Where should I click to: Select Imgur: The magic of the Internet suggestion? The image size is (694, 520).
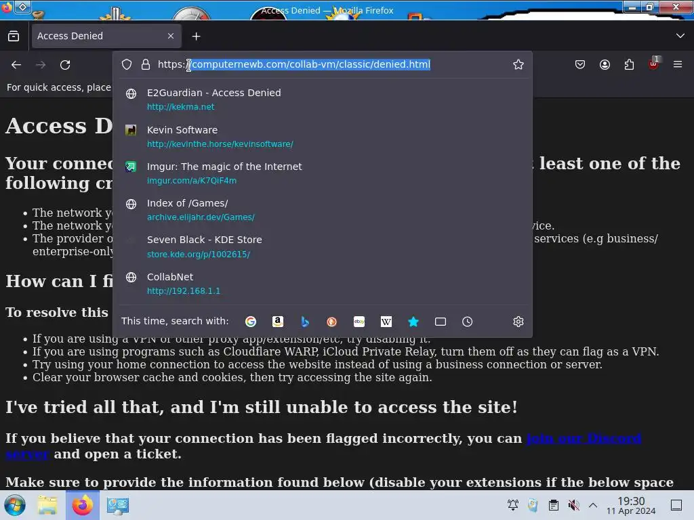coord(322,173)
